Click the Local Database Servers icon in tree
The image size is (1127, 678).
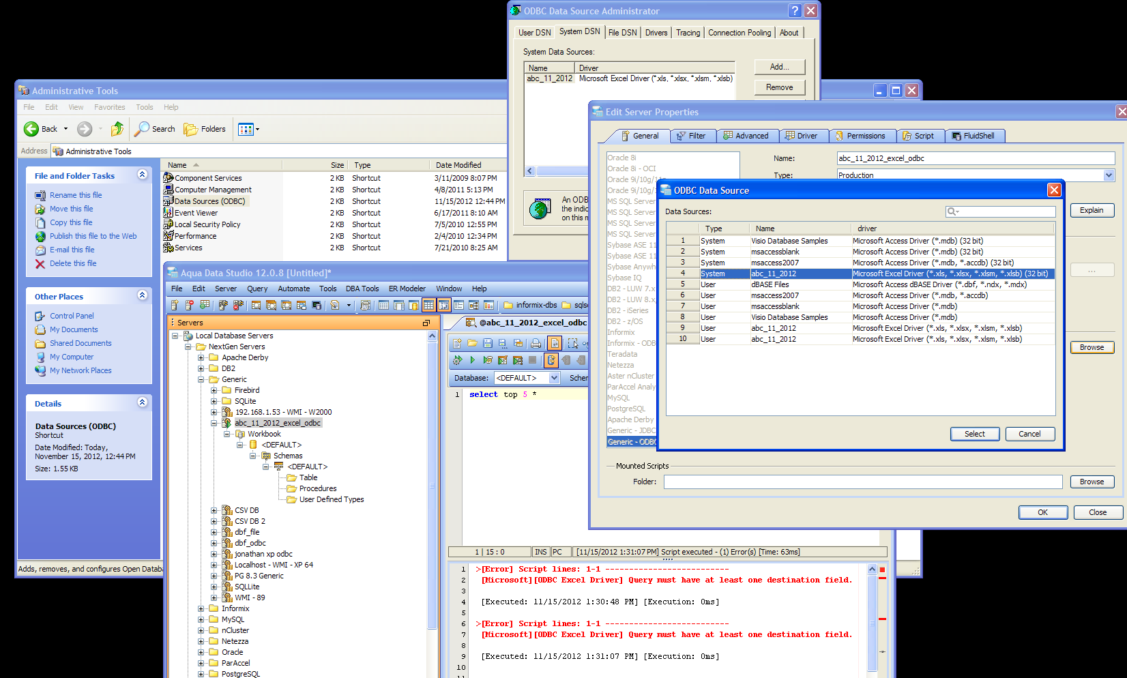(x=188, y=336)
